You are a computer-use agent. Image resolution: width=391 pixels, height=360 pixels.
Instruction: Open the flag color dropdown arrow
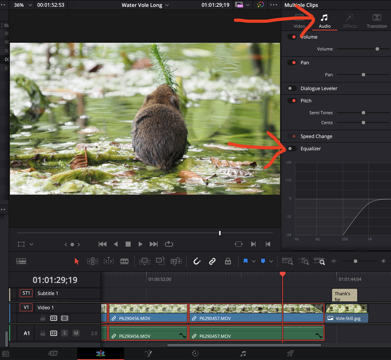pos(253,261)
